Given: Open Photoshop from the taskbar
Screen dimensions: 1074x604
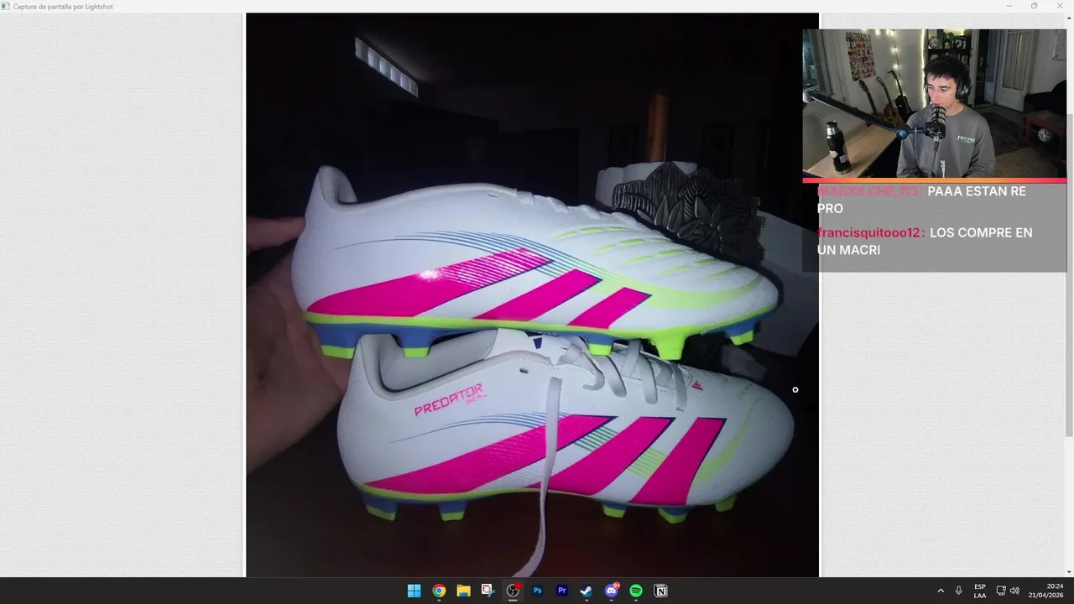Looking at the screenshot, I should pos(538,591).
